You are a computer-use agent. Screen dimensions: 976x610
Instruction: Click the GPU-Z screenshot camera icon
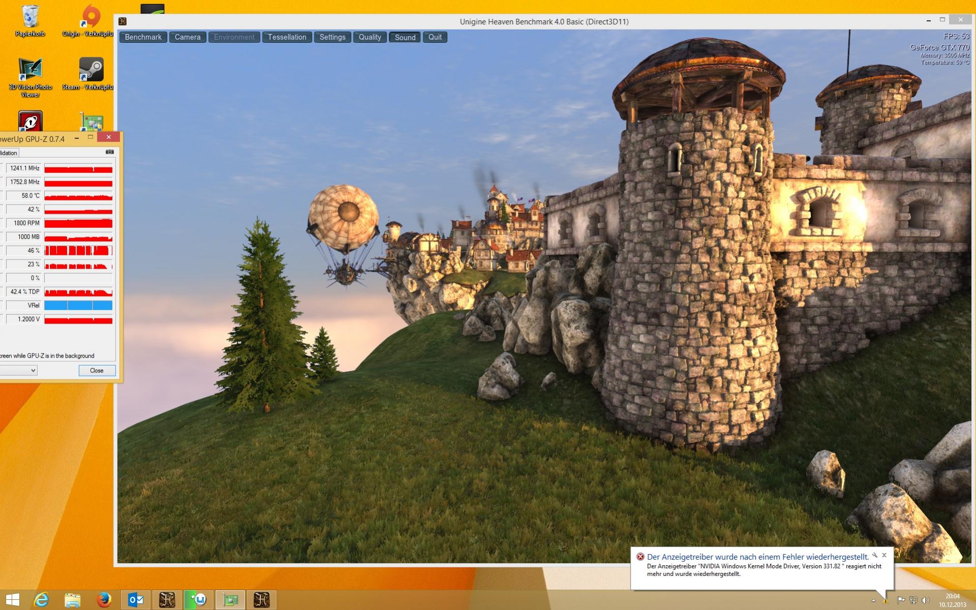tap(109, 152)
